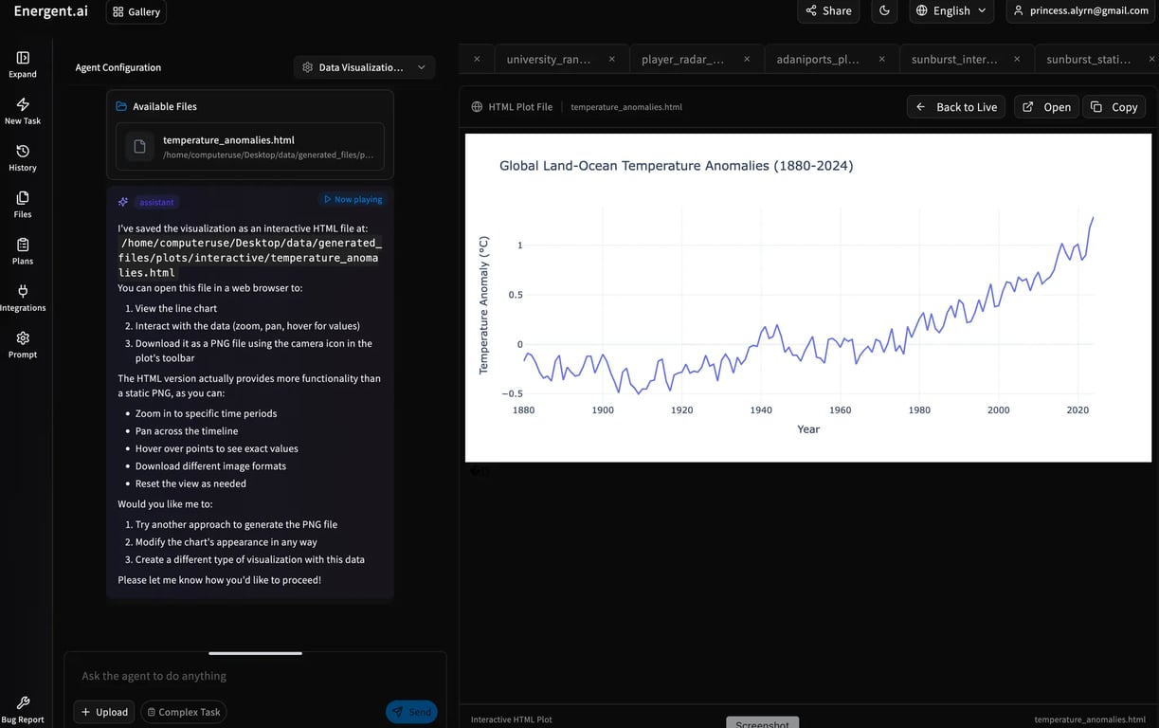Open the Prompt settings gear
This screenshot has width=1159, height=728.
coord(23,344)
